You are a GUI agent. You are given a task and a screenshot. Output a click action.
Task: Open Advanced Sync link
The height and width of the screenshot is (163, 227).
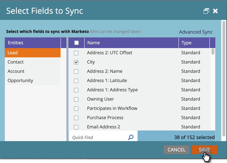[x=196, y=32]
